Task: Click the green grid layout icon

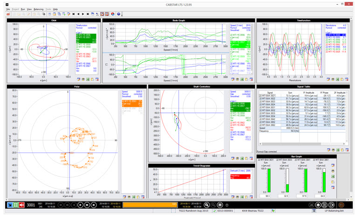Action: (x=16, y=205)
